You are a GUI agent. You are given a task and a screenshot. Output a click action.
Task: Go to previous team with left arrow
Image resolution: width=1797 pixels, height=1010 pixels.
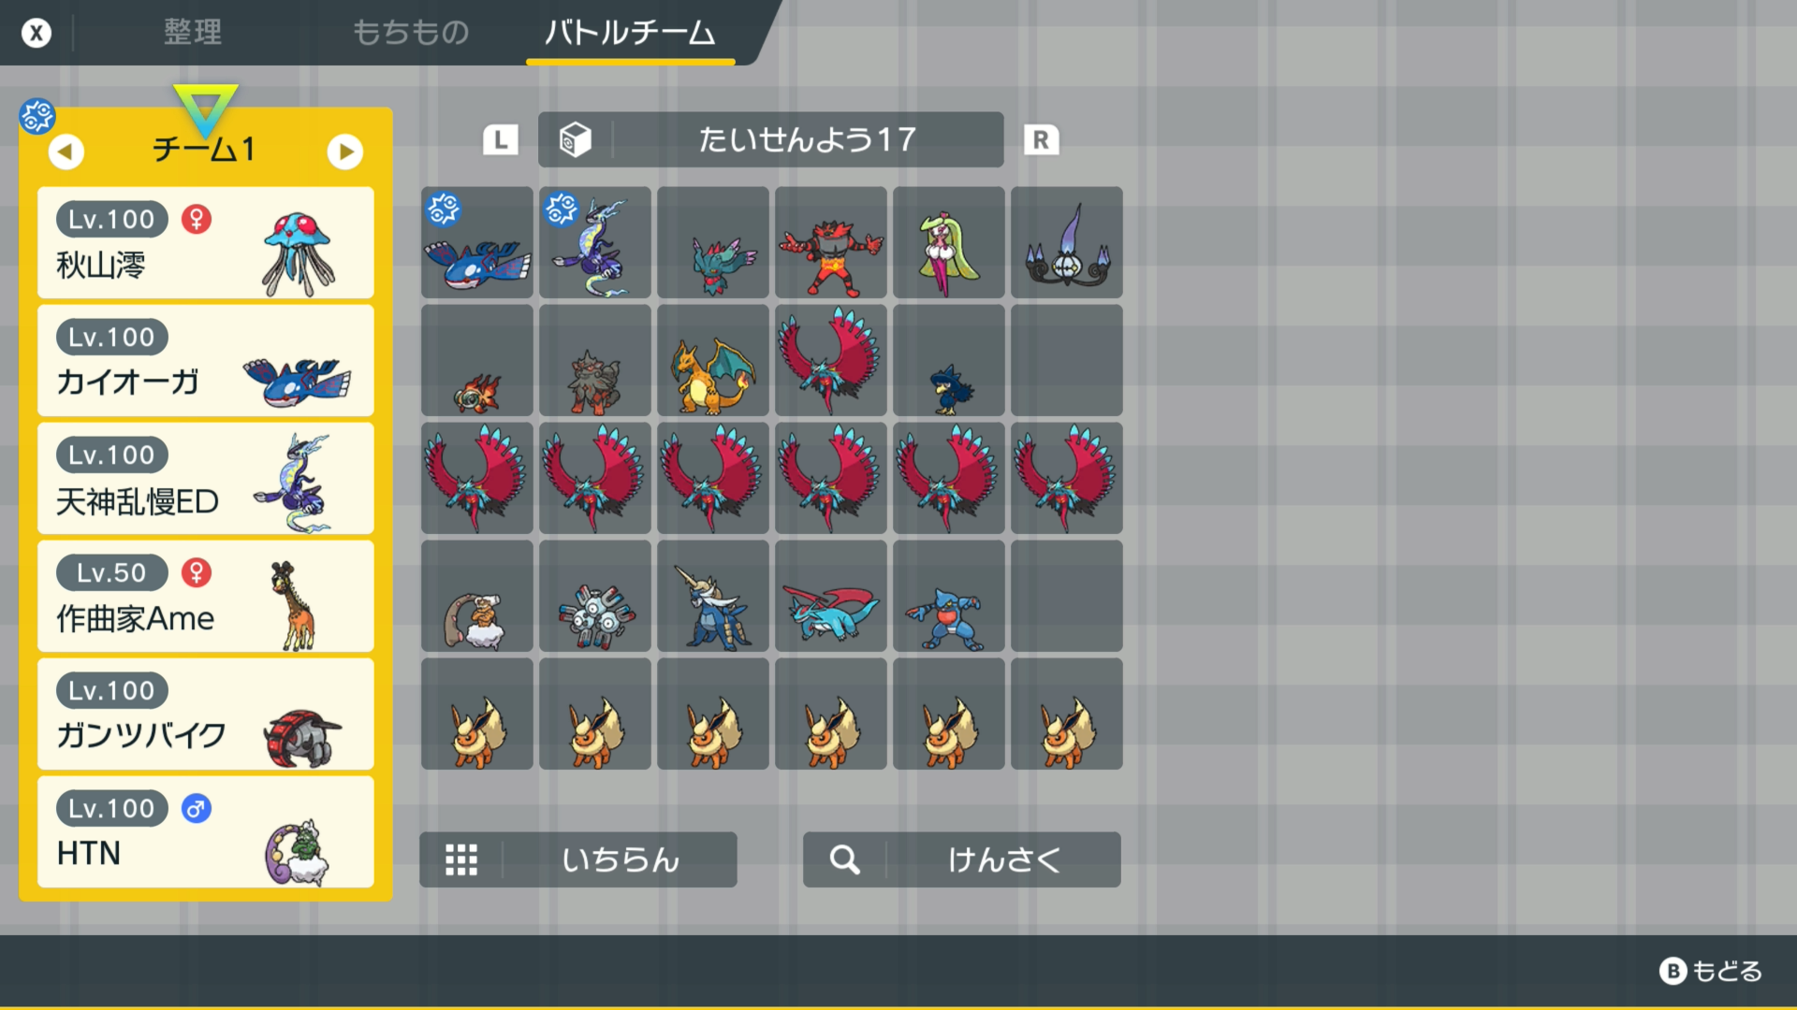pos(66,151)
